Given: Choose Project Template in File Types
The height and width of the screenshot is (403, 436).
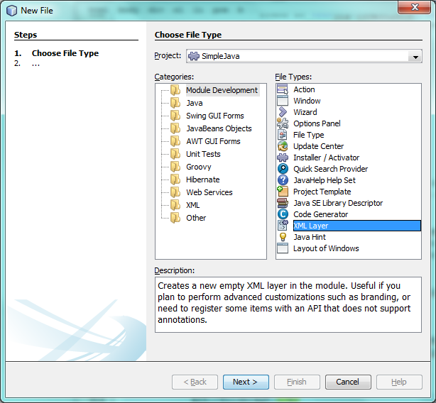Looking at the screenshot, I should (x=322, y=192).
